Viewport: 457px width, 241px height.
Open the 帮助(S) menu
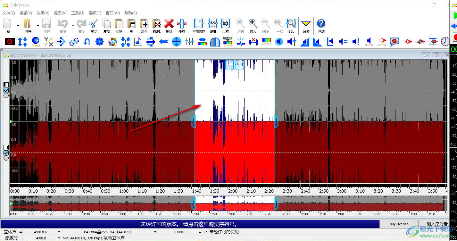tap(130, 13)
